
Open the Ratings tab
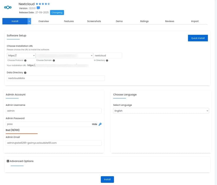144,21
